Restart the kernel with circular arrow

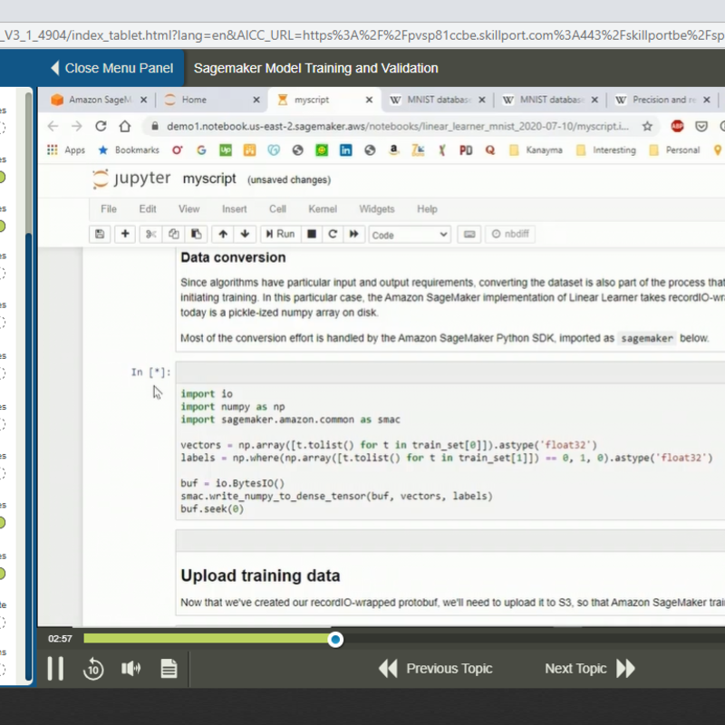[333, 234]
